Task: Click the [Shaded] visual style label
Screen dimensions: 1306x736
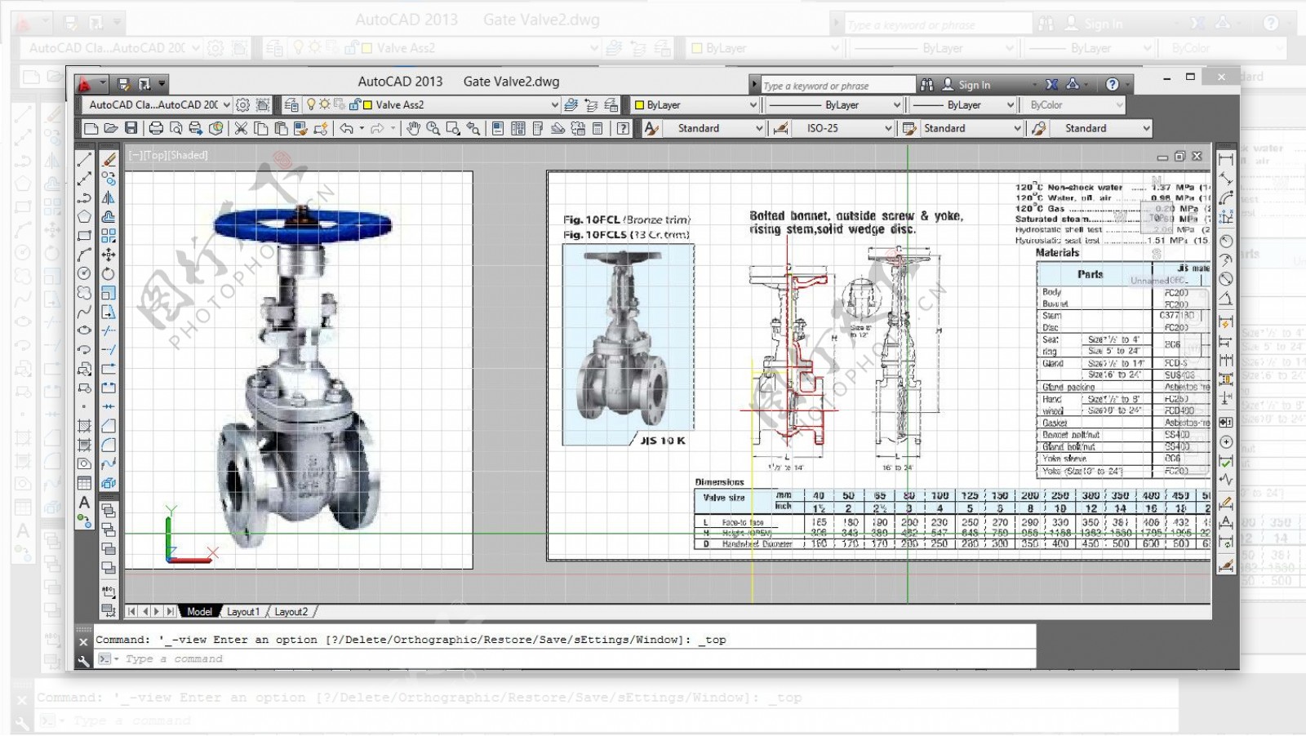Action: (188, 155)
